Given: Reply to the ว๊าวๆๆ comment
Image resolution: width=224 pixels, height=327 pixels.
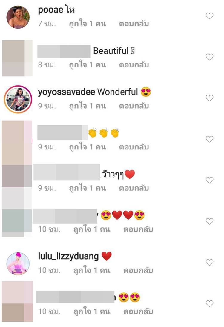Looking at the screenshot, I should (x=134, y=188).
